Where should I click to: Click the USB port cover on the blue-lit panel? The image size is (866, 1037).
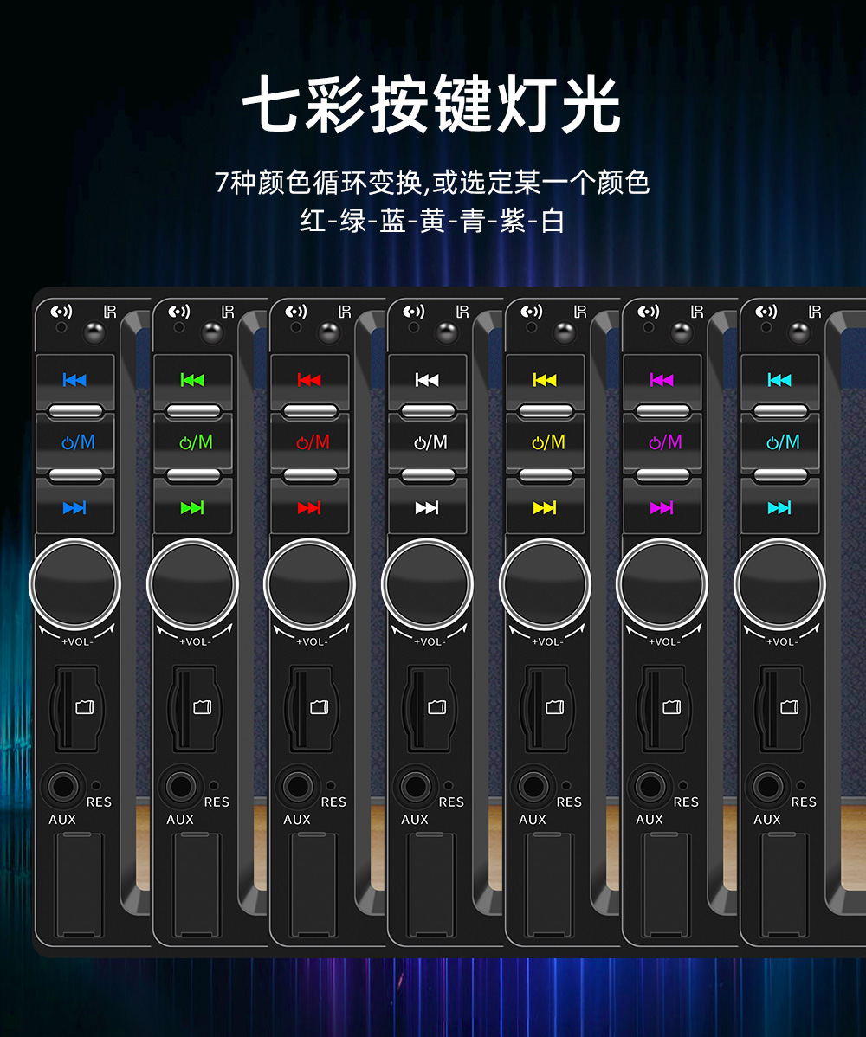tap(80, 885)
